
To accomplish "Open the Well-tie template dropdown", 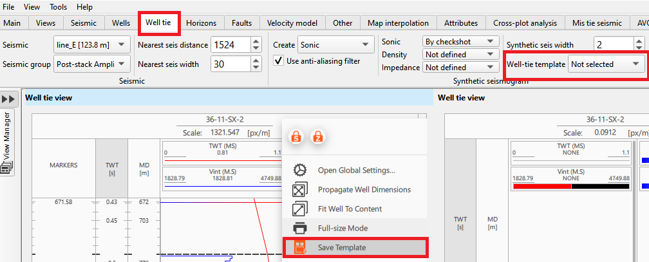I will [607, 64].
